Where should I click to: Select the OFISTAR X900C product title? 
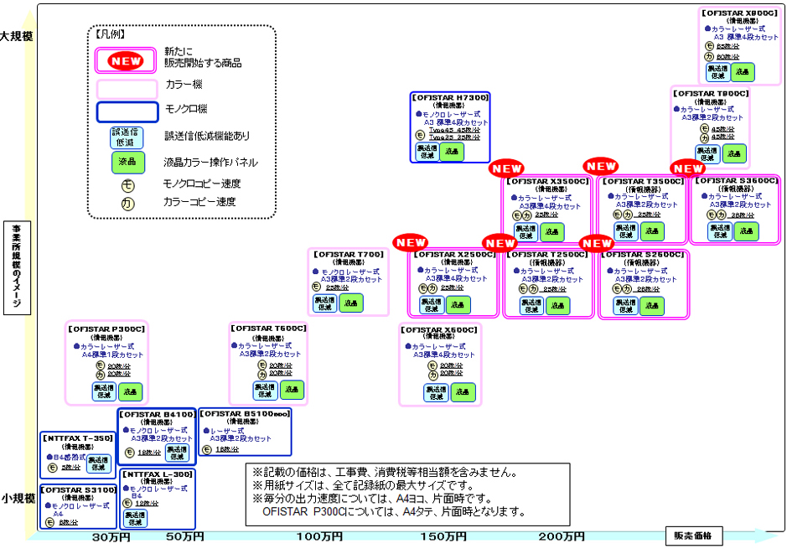(739, 13)
